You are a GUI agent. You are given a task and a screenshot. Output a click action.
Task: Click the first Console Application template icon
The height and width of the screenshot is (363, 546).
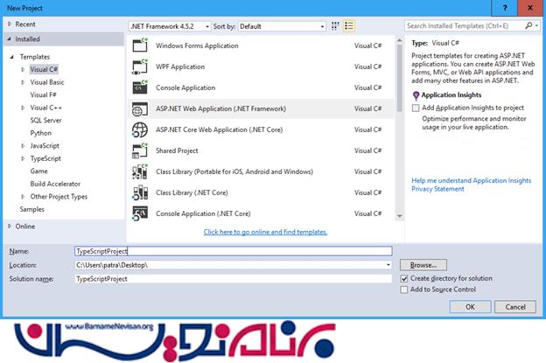point(140,87)
